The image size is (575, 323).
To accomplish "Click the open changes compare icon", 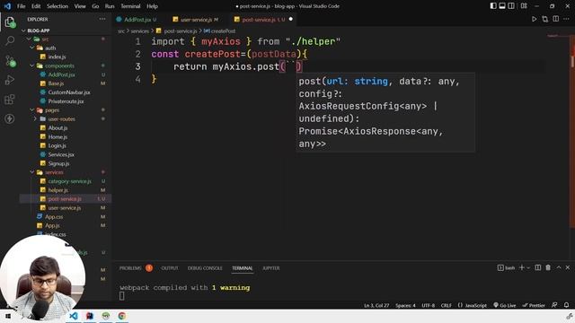I will click(x=545, y=19).
